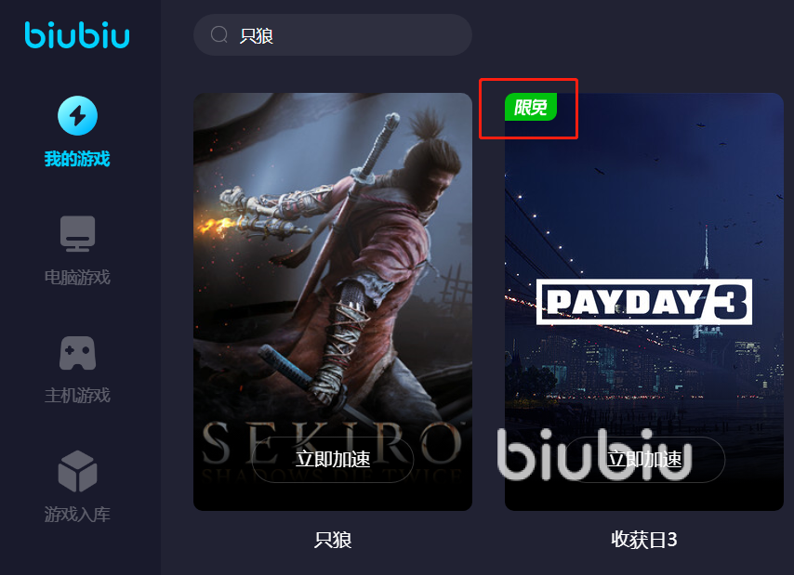Click the green 限免 badge on Payday 3
The height and width of the screenshot is (575, 794).
click(531, 107)
